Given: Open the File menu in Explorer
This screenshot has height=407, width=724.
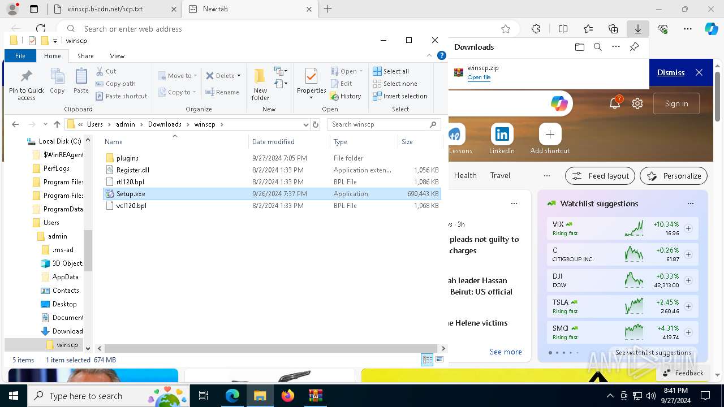Looking at the screenshot, I should 20,56.
